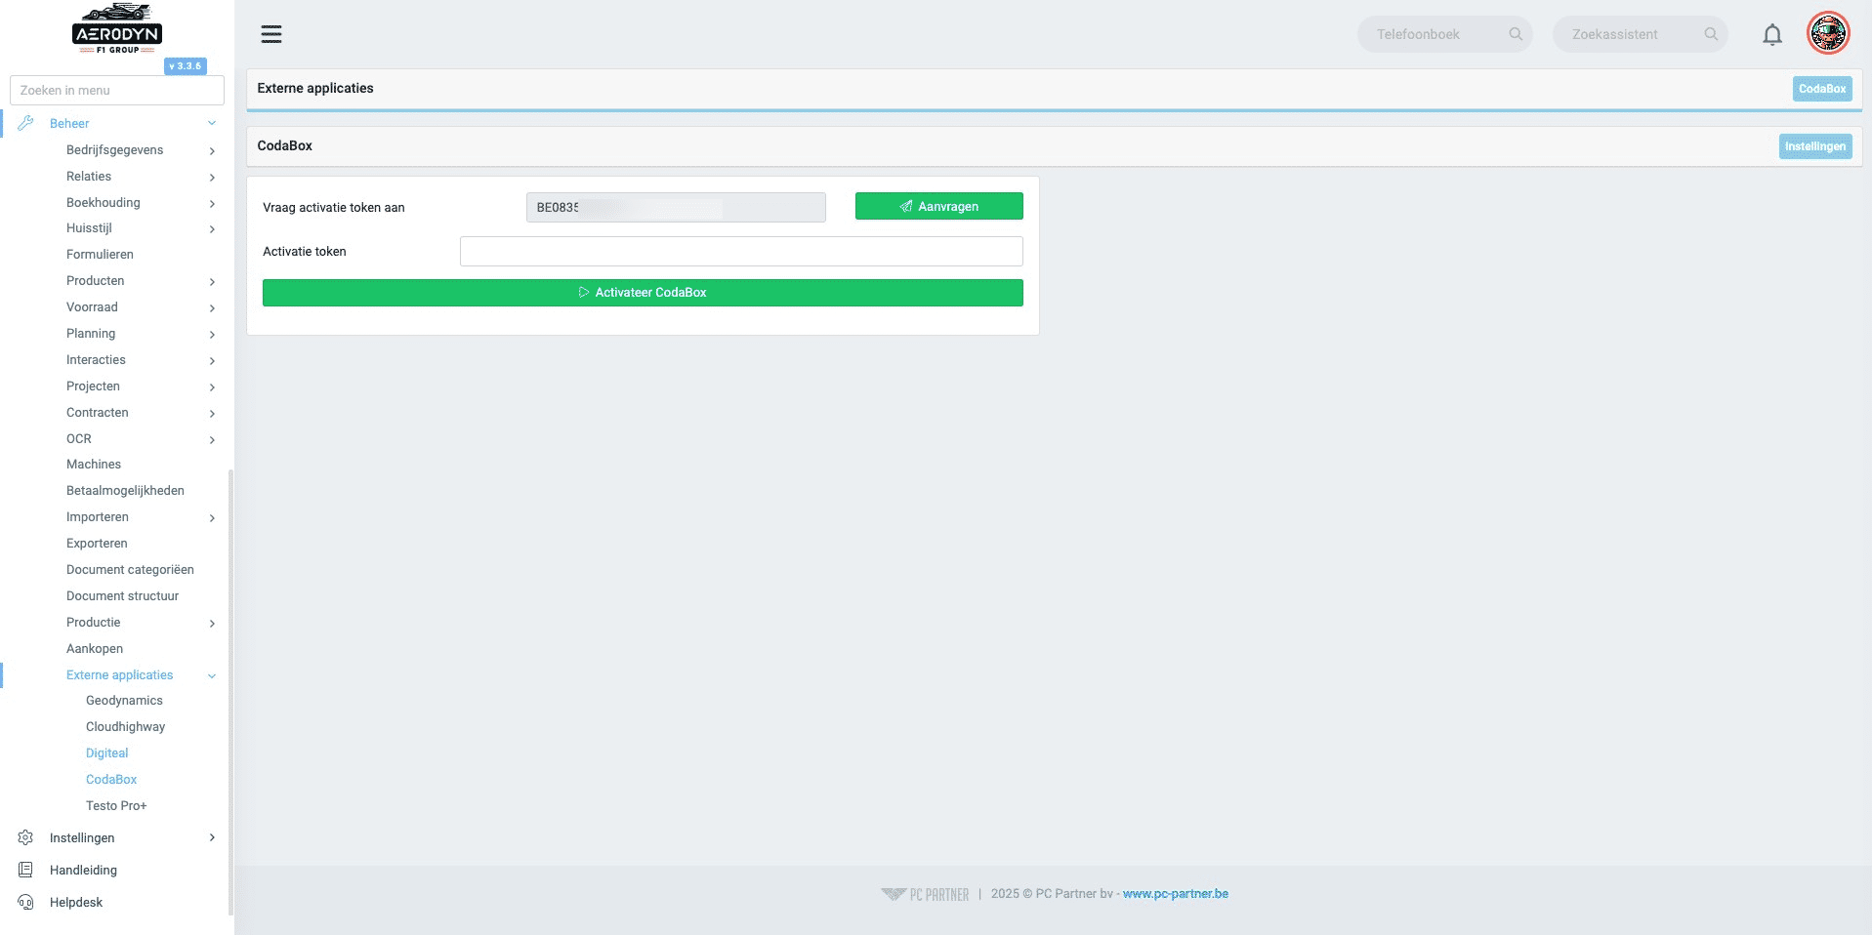
Task: Click the Zoekassistent search magnifier icon
Action: [1711, 34]
